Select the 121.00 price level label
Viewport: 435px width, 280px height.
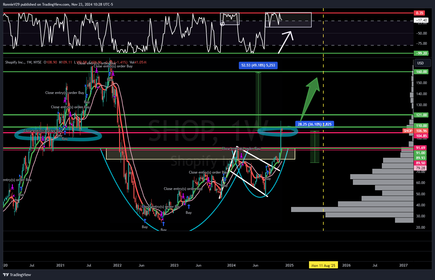421,115
